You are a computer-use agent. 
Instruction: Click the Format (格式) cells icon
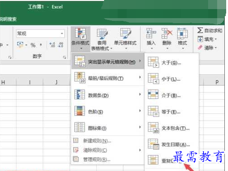coord(182,33)
